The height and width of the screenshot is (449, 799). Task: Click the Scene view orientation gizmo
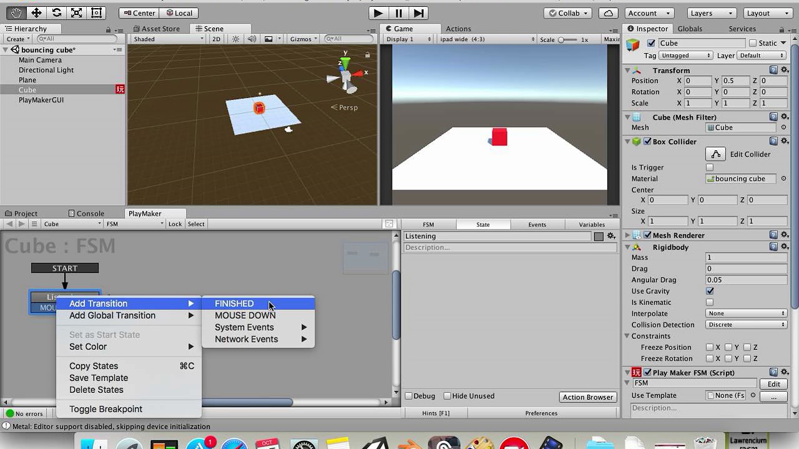point(347,76)
